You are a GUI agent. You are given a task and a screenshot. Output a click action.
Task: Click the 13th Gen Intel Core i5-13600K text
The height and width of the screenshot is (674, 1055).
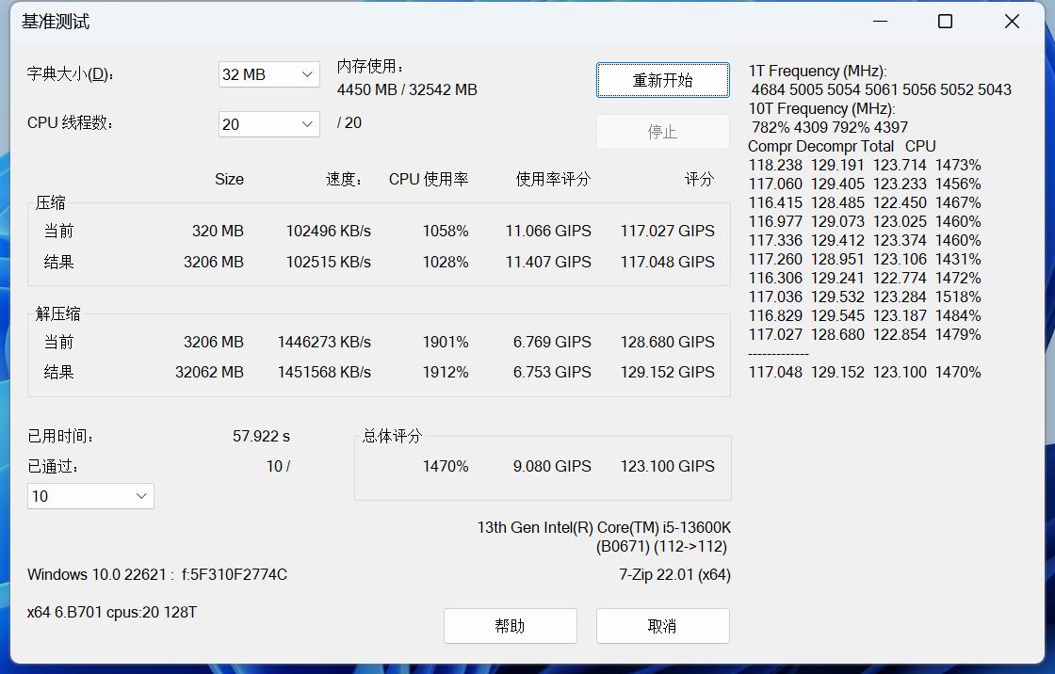[607, 528]
